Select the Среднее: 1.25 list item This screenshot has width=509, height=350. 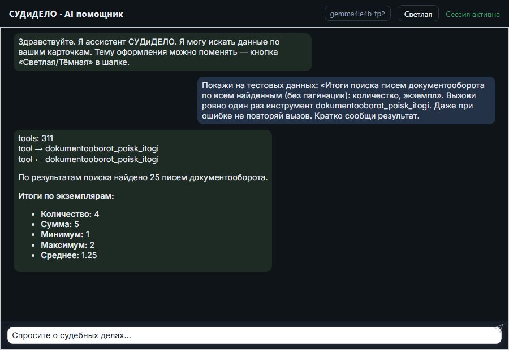point(69,255)
